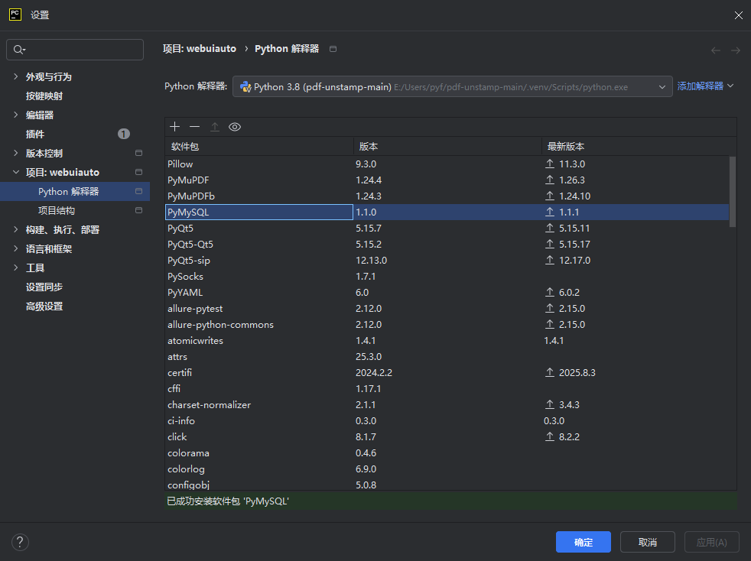Click the back navigation arrow
This screenshot has width=751, height=561.
point(716,50)
